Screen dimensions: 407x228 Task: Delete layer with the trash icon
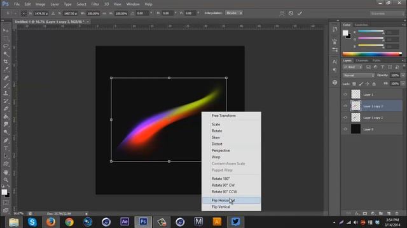pos(397,213)
